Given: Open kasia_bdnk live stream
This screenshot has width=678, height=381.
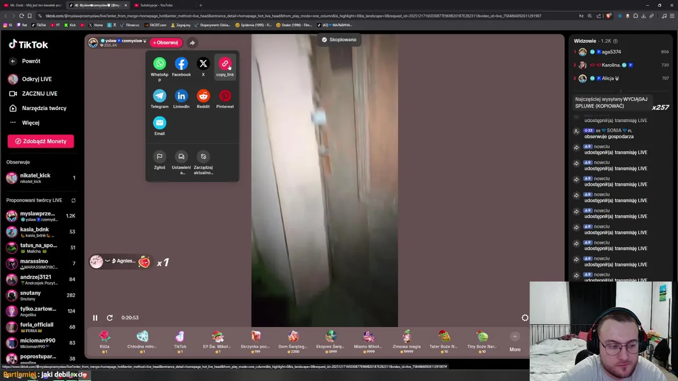Looking at the screenshot, I should coord(41,232).
